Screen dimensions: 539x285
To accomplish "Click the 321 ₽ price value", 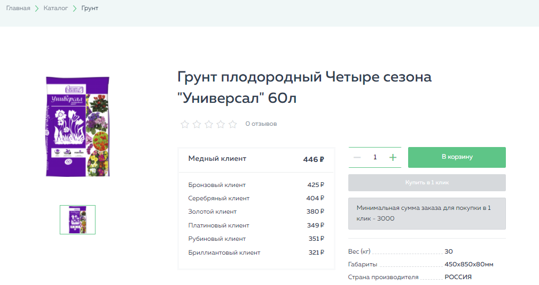I will (316, 253).
